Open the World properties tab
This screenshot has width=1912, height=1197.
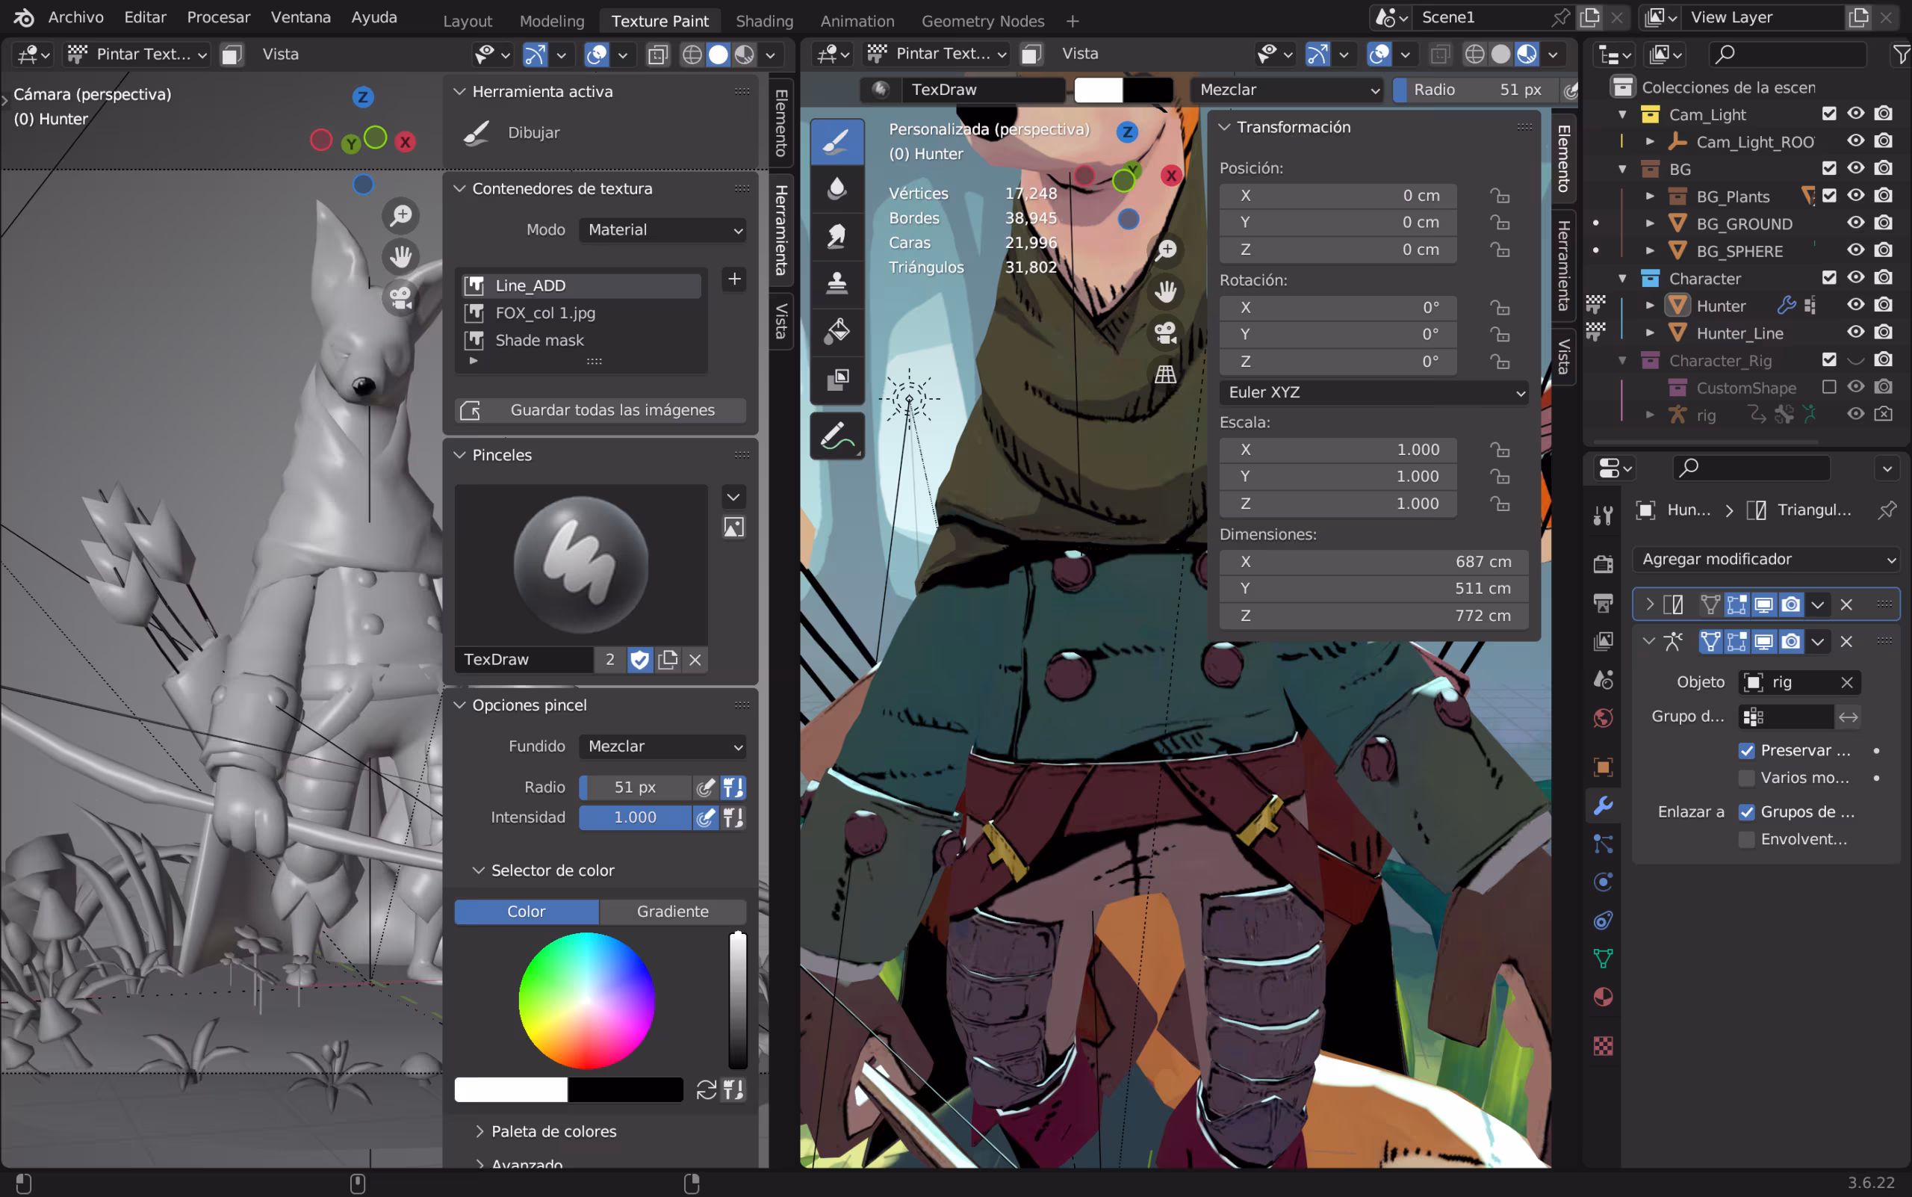click(x=1604, y=718)
